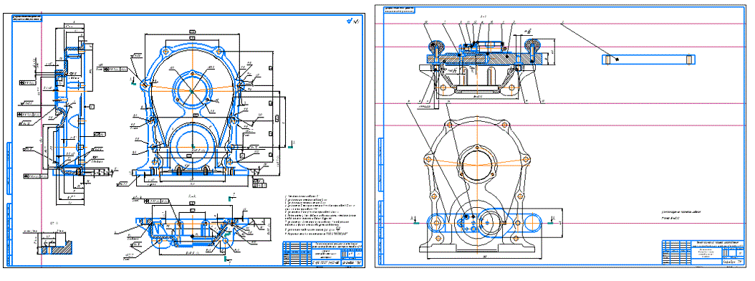The height and width of the screenshot is (281, 755).
Task: Click the surface roughness checkmark symbol on left sheet
Action: click(352, 22)
